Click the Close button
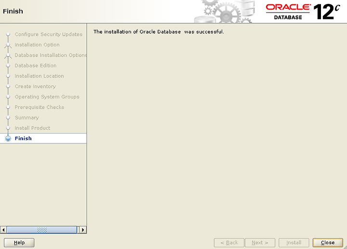This screenshot has width=347, height=249. click(328, 243)
